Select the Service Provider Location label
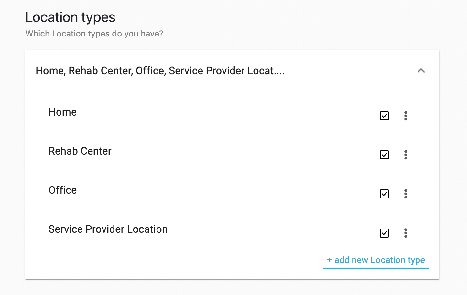467x295 pixels. (x=108, y=229)
